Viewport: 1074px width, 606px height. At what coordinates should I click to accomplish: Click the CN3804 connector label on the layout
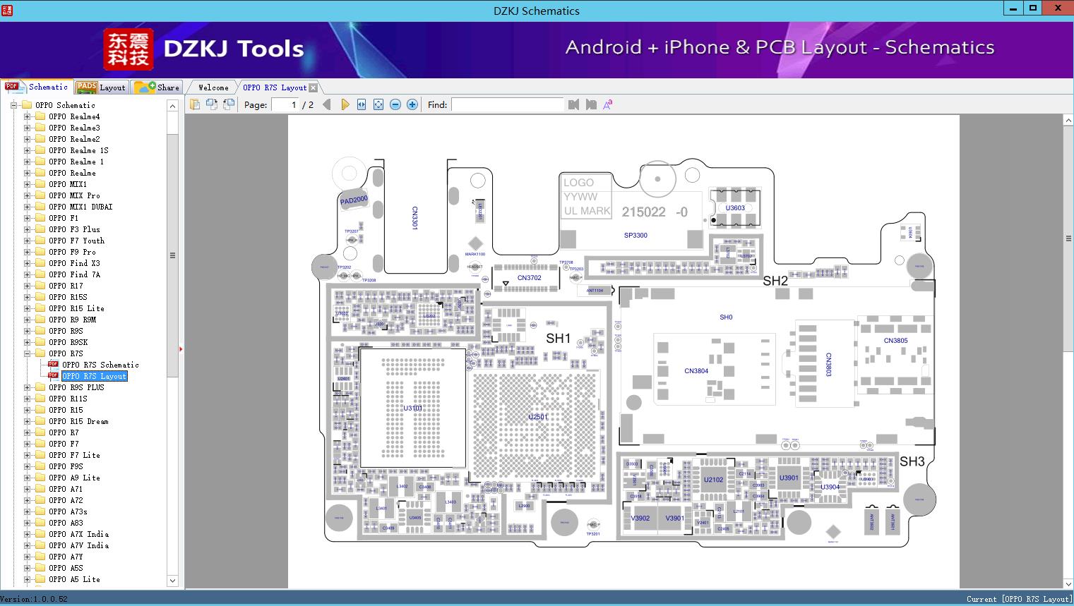(x=696, y=371)
